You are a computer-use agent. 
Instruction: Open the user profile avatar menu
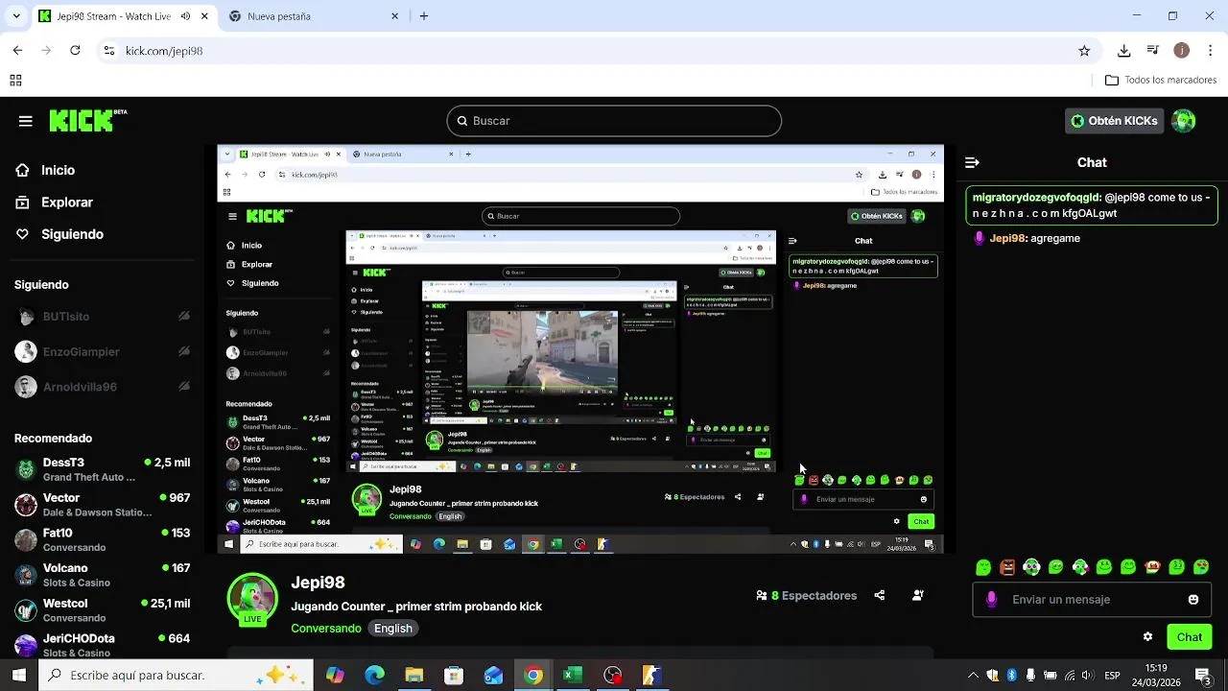pyautogui.click(x=1184, y=121)
